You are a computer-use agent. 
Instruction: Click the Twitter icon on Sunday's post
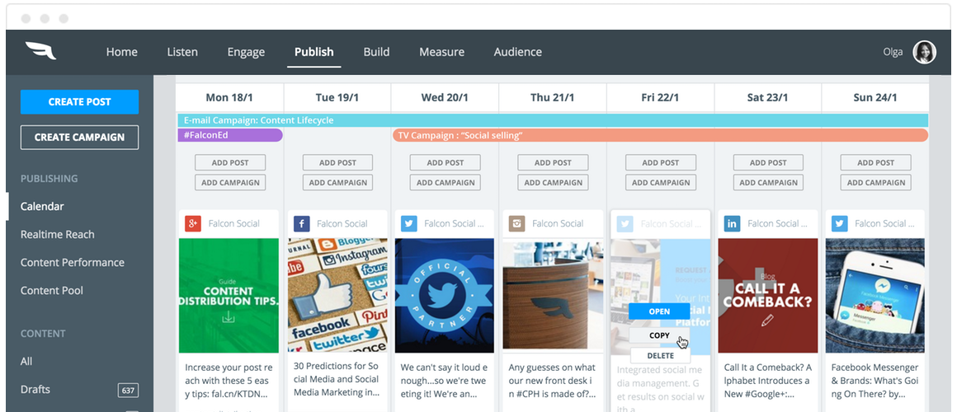[x=840, y=223]
